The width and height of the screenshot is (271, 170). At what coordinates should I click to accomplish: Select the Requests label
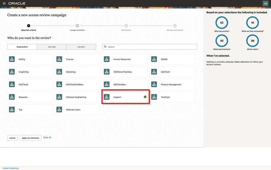(23, 97)
